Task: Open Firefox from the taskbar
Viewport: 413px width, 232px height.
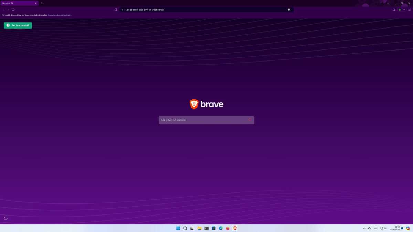Action: 227,228
